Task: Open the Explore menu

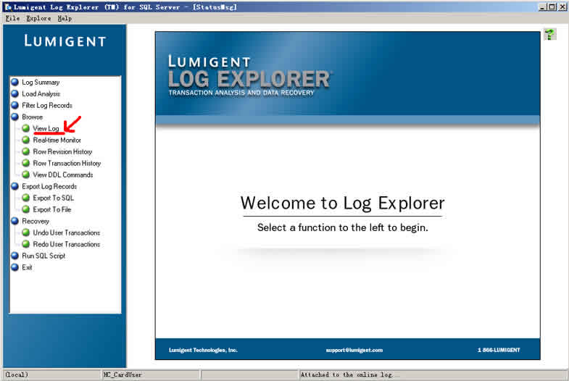Action: coord(38,19)
